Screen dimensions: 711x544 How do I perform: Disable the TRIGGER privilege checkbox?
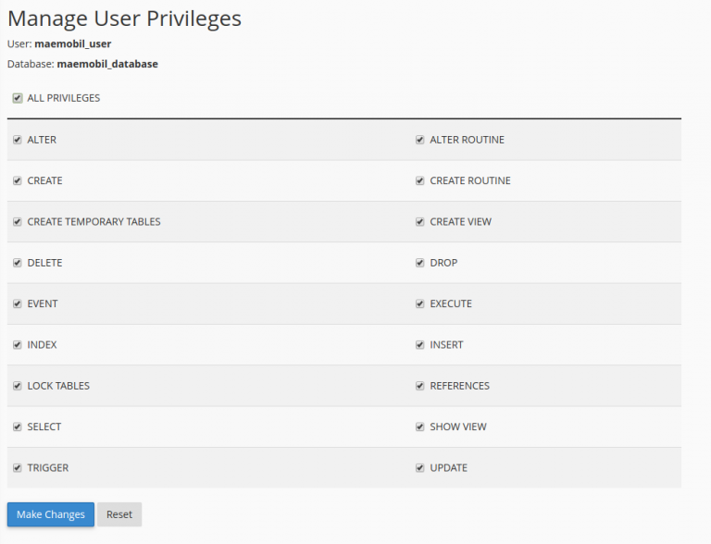(18, 468)
